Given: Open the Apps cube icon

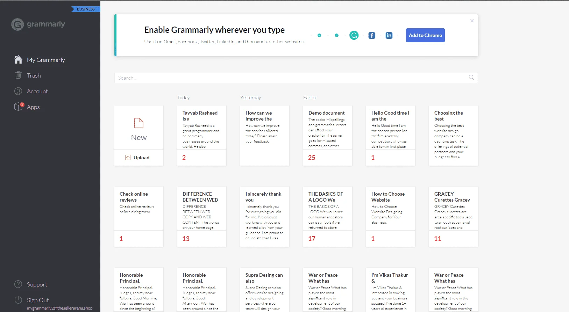Looking at the screenshot, I should pyautogui.click(x=19, y=107).
